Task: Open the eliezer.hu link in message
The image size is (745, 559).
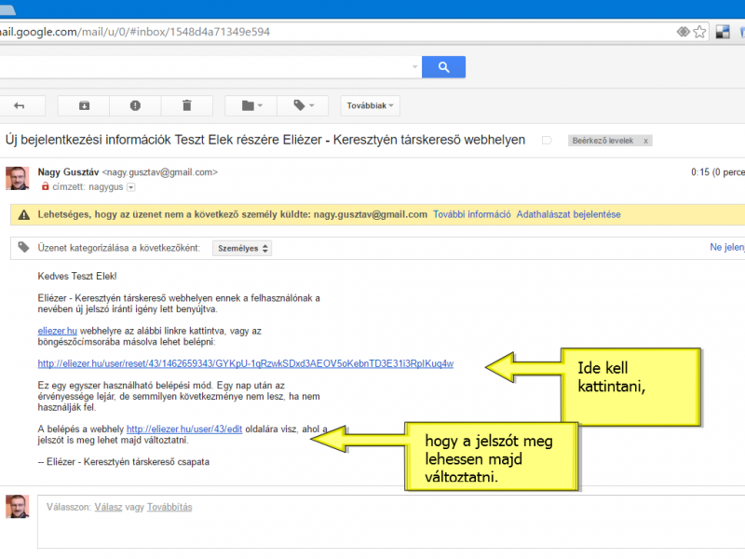Action: click(57, 331)
